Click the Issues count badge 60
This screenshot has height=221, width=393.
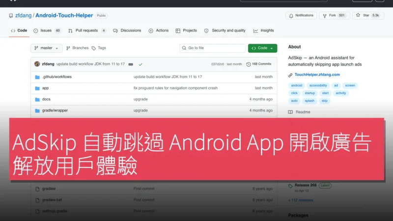click(58, 30)
